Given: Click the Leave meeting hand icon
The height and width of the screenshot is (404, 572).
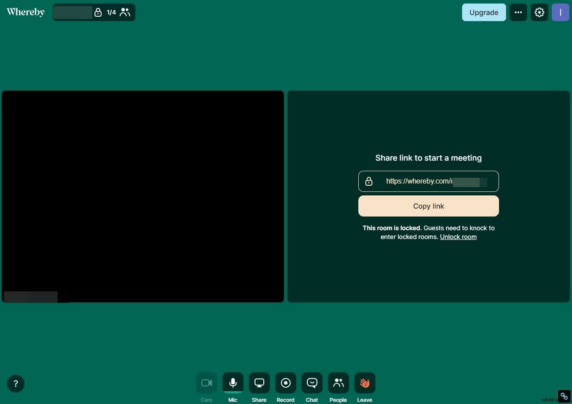Looking at the screenshot, I should pyautogui.click(x=364, y=382).
